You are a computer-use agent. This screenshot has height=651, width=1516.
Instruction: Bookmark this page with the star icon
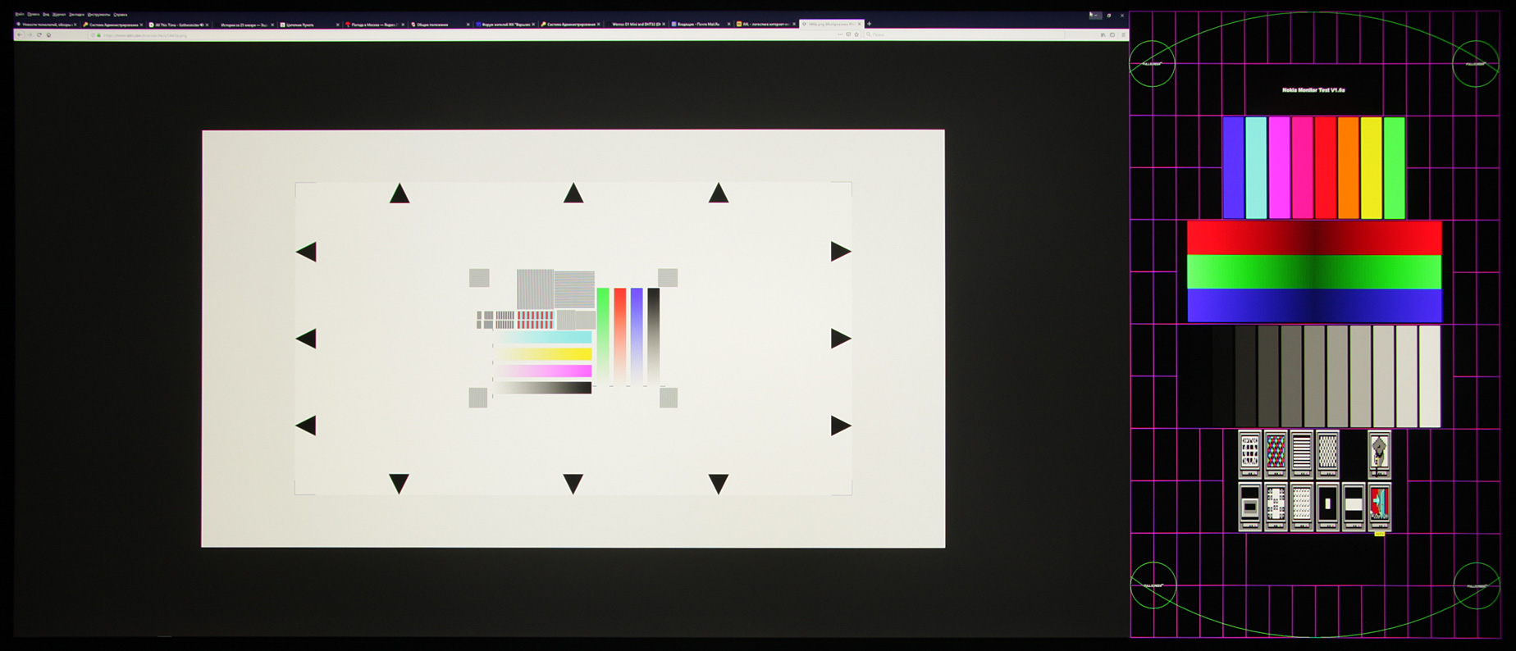point(856,34)
